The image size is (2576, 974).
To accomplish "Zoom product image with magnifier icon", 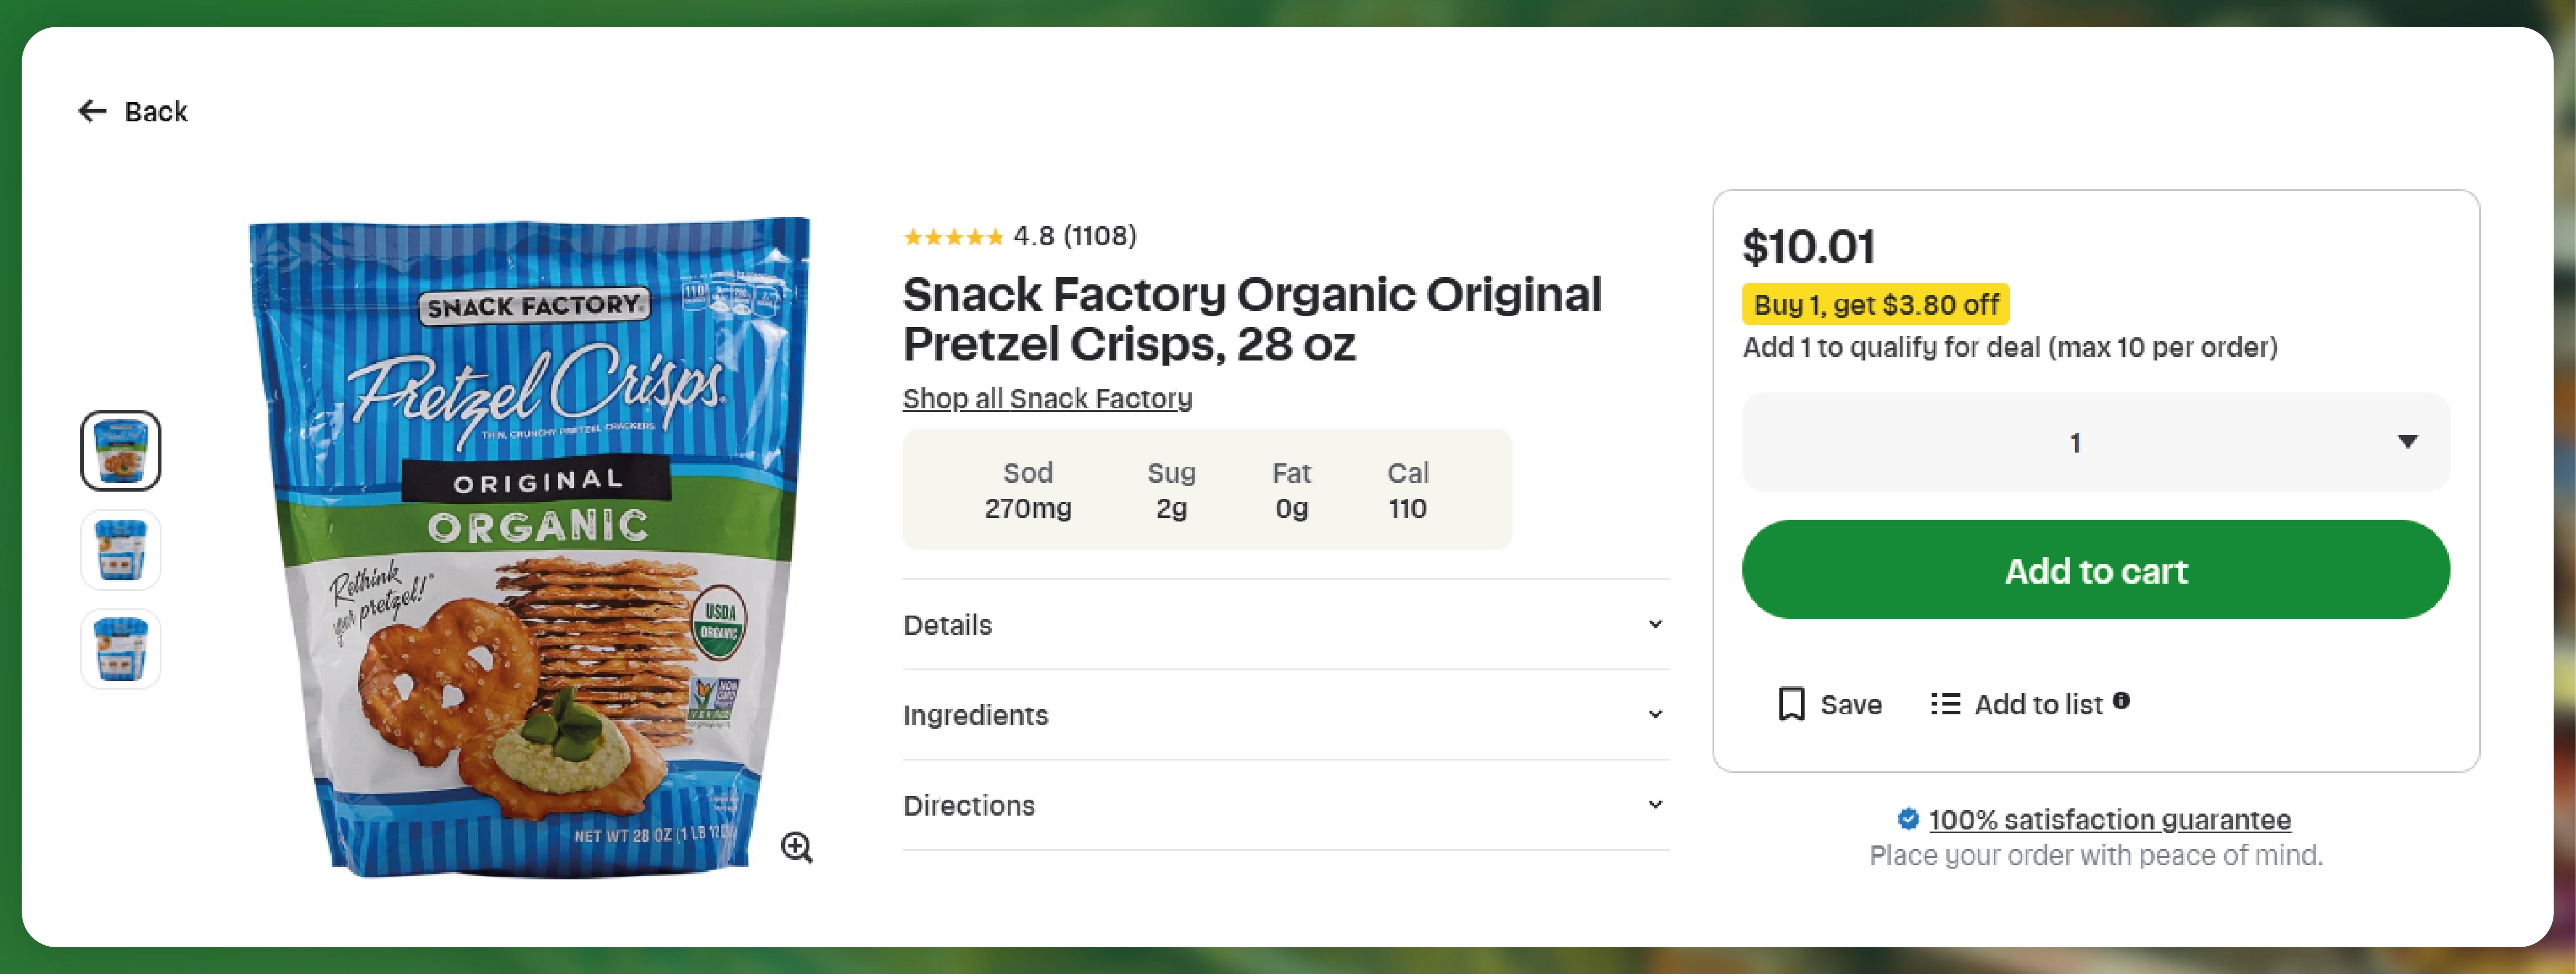I will click(797, 847).
